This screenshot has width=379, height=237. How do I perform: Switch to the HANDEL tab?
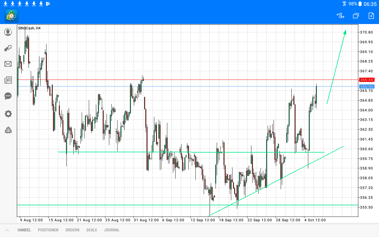tap(24, 230)
